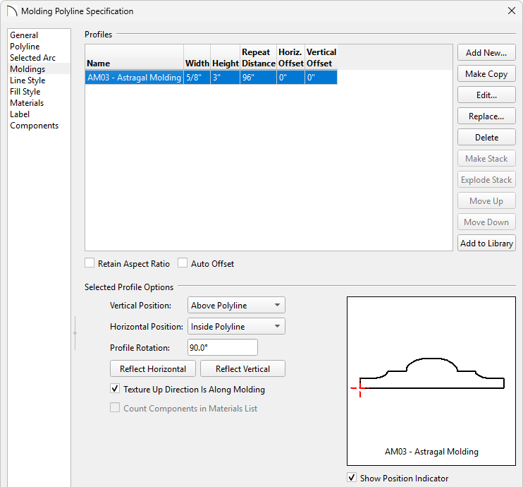
Task: Click the 96" repeat distance cell
Action: coord(258,78)
